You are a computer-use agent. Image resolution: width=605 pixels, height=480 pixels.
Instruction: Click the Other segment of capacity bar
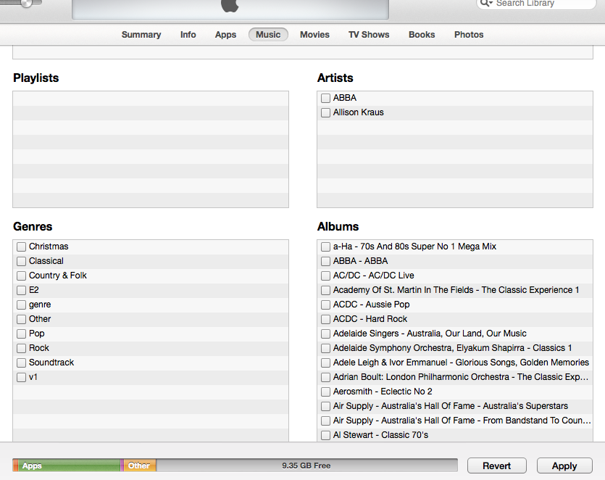[x=140, y=465]
